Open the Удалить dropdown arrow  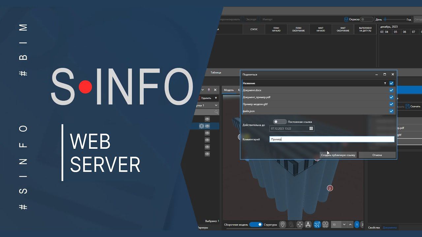point(216,98)
